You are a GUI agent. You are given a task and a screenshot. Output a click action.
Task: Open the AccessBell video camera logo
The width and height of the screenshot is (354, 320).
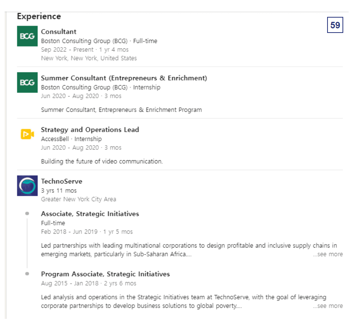click(x=27, y=134)
